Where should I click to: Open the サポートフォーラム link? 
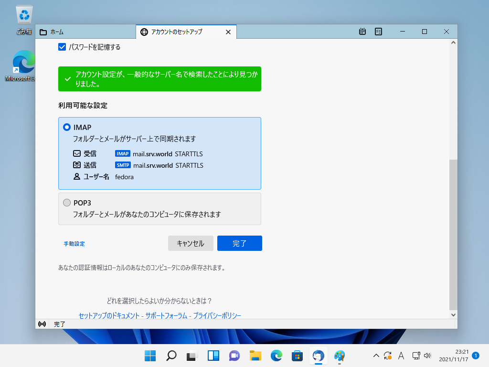[x=166, y=315]
